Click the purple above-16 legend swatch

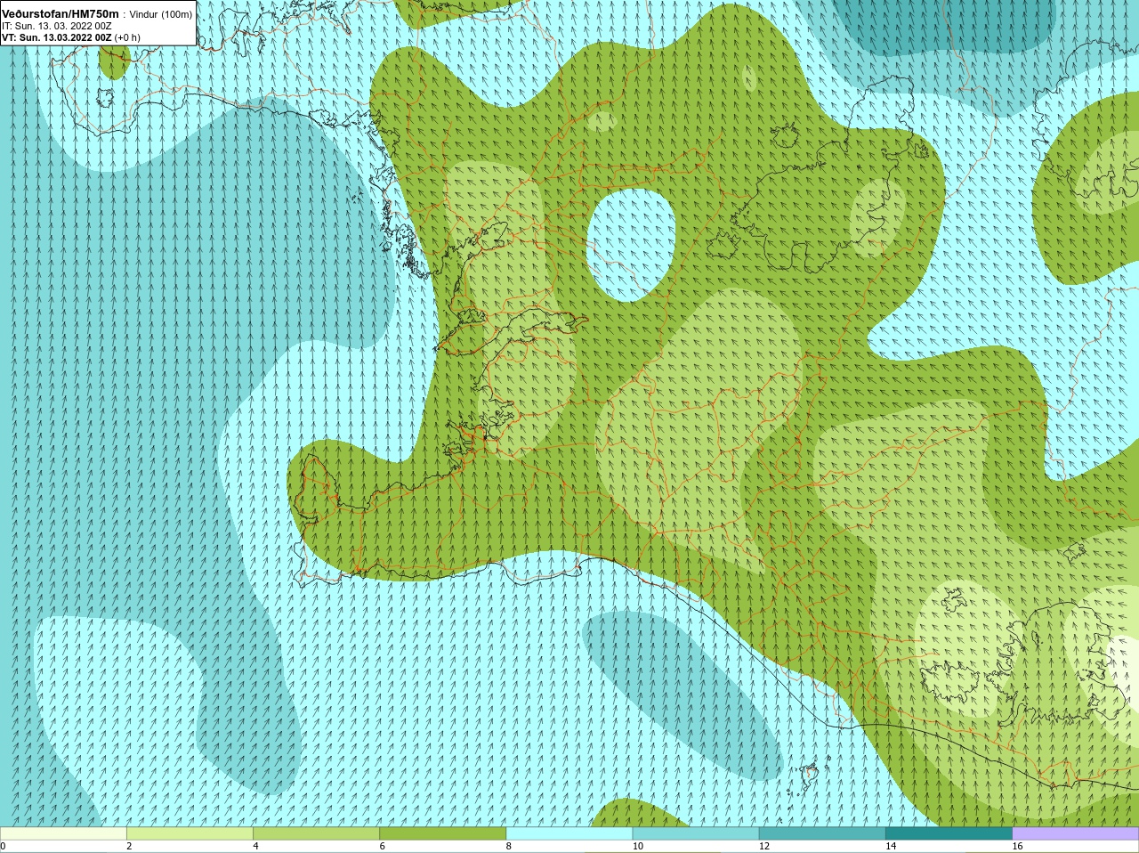coord(1076,833)
